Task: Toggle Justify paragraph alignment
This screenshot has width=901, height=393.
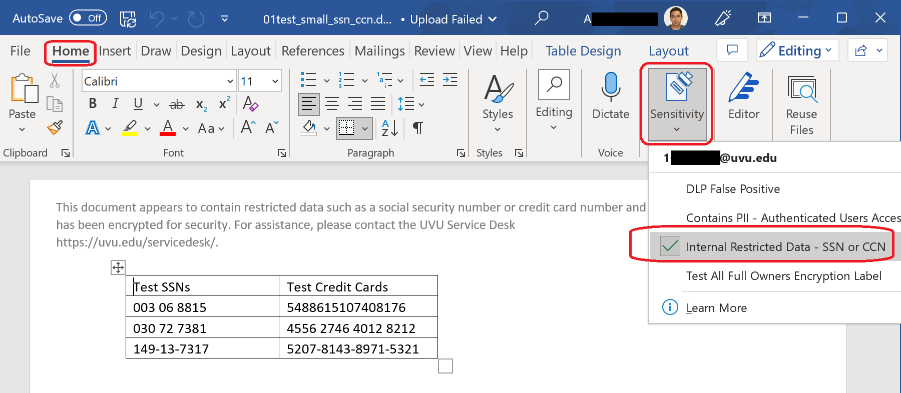Action: (378, 104)
